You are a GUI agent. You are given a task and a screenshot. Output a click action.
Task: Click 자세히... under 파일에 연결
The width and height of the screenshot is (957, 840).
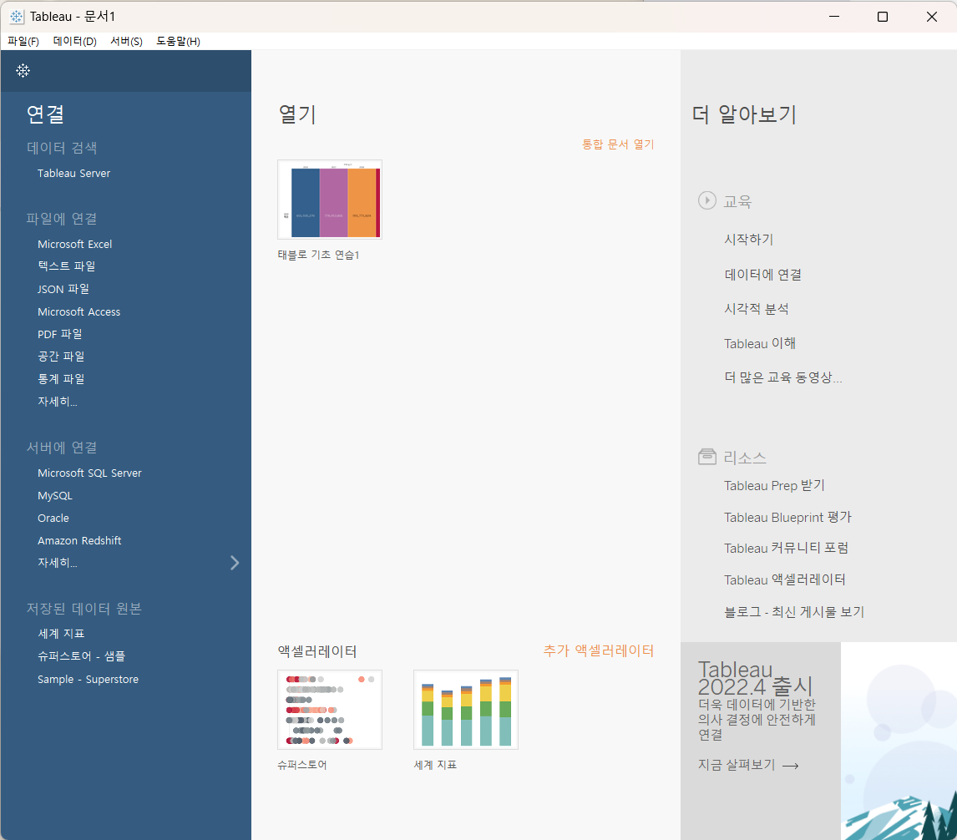tap(58, 402)
